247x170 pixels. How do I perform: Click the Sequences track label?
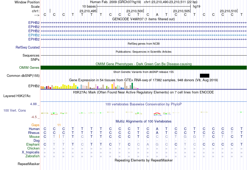pyautogui.click(x=31, y=55)
